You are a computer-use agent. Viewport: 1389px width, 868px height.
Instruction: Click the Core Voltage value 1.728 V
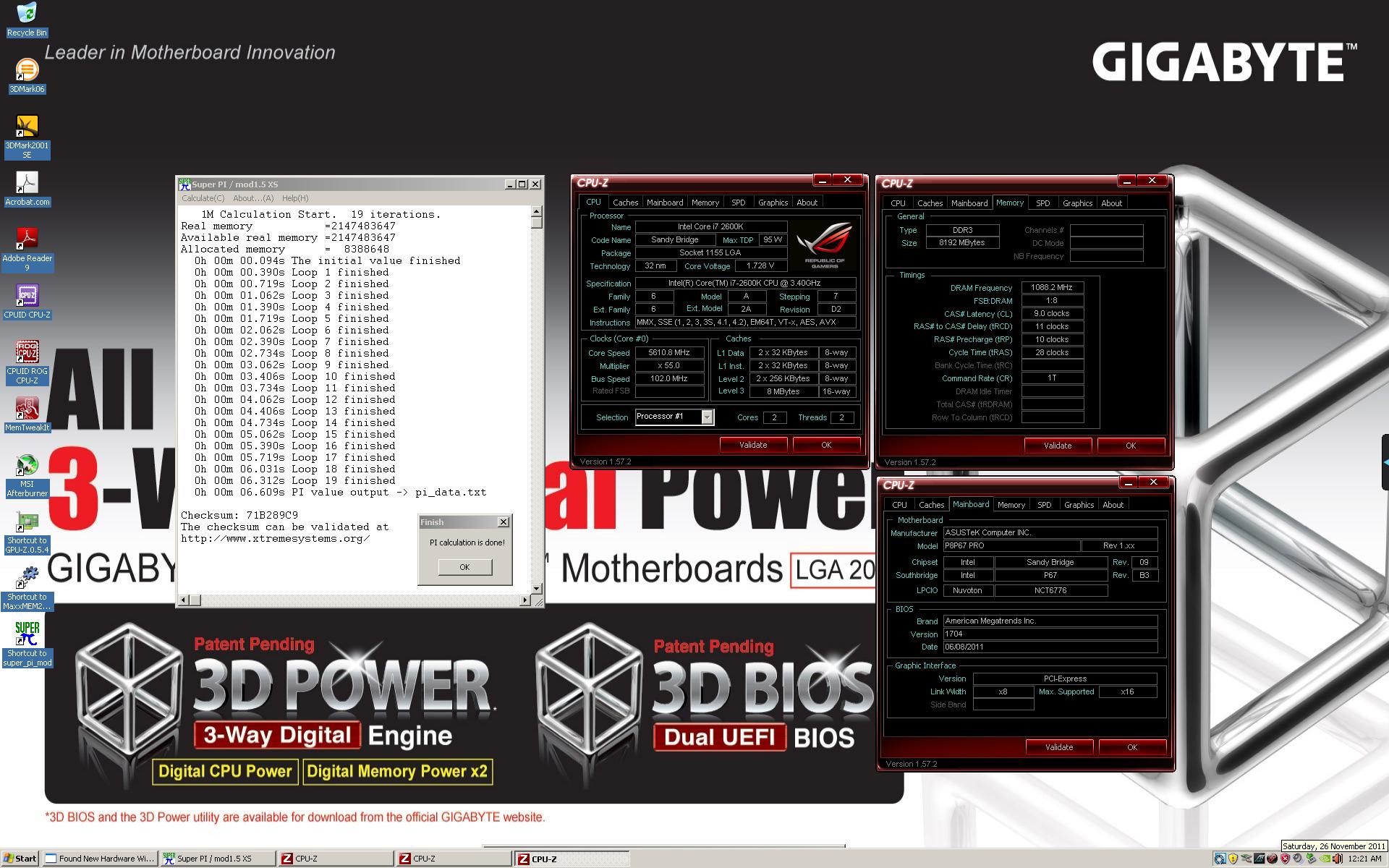(x=760, y=265)
